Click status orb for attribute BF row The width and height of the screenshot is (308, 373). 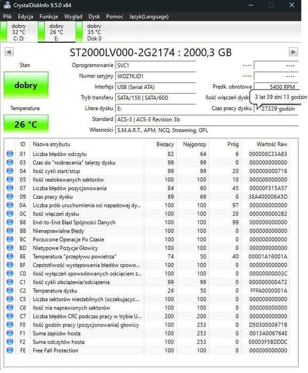[10, 265]
